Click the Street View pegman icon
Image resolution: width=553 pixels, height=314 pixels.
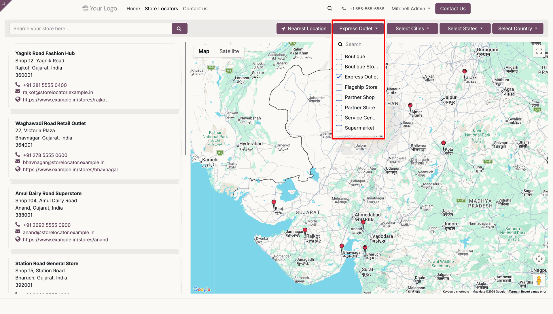[539, 280]
